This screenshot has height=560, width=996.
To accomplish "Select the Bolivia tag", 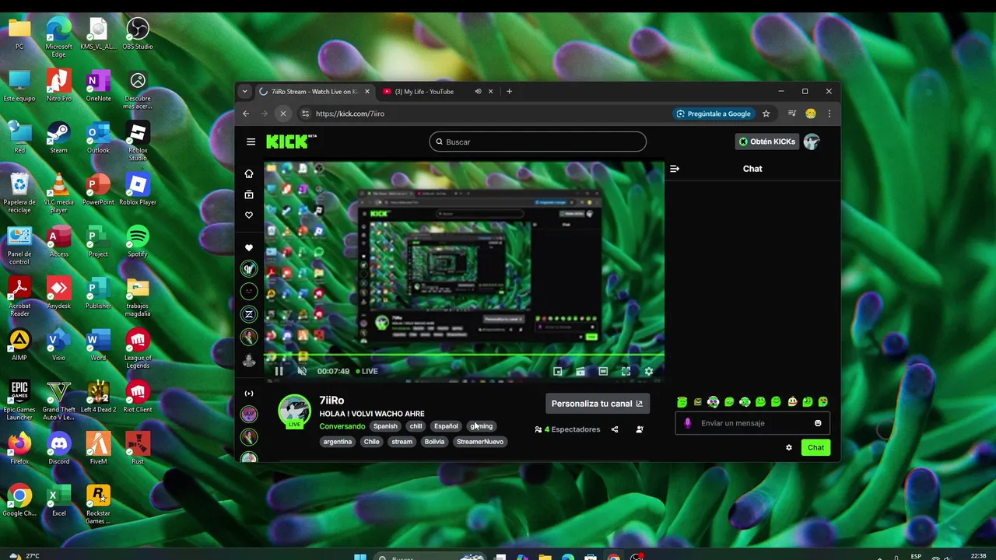I will coord(434,442).
